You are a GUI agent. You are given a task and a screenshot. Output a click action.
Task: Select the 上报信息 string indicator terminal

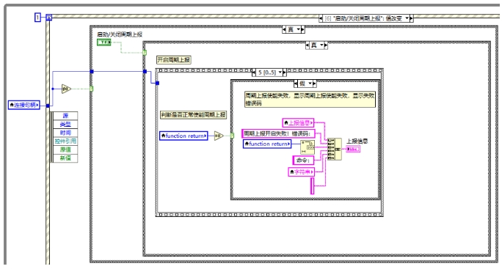point(353,149)
